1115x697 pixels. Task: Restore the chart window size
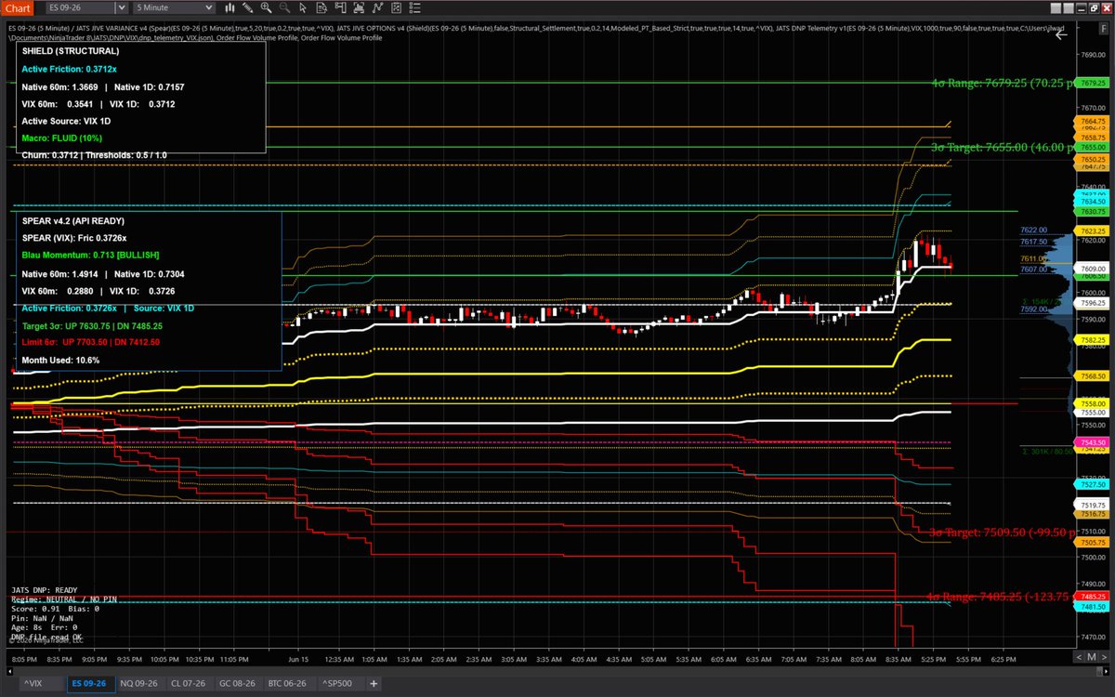tap(1094, 7)
